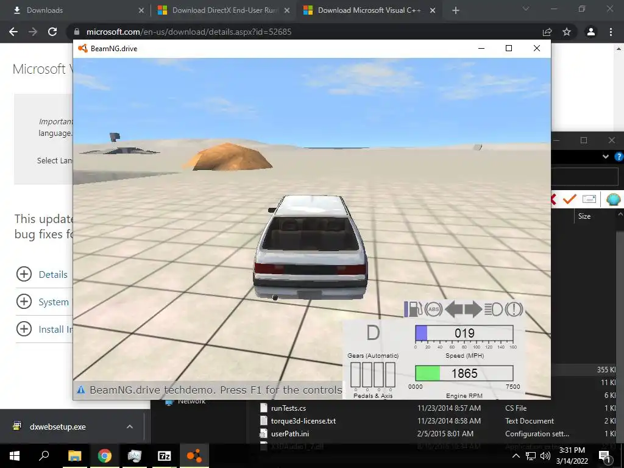
Task: Show hidden system tray icons
Action: (516, 456)
